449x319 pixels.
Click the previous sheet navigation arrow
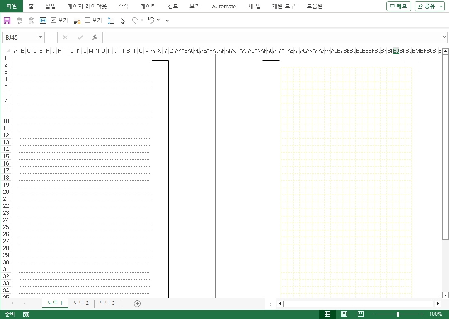tap(12, 303)
